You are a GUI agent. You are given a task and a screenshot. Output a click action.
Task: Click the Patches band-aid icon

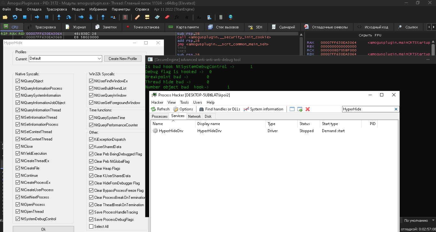(137, 17)
